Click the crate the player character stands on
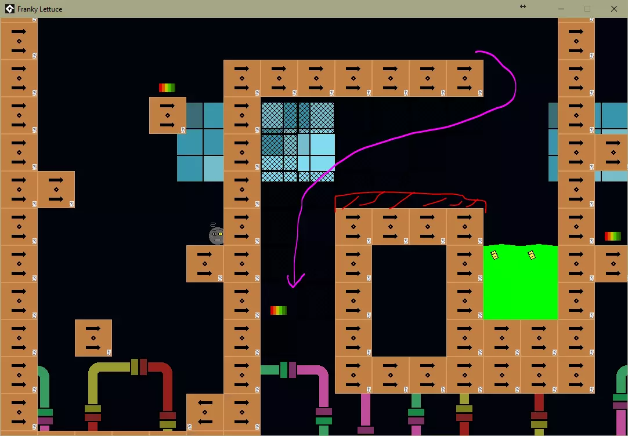The image size is (628, 436). (205, 264)
